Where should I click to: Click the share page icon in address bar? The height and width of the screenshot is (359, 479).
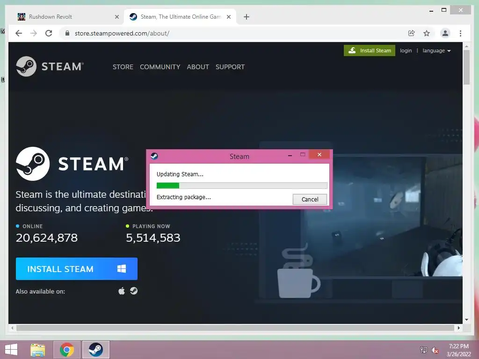tap(412, 33)
